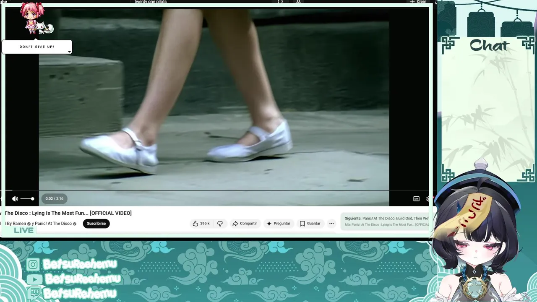Click the BetsuReehemu text next to Twitch
The height and width of the screenshot is (302, 537).
point(80,293)
